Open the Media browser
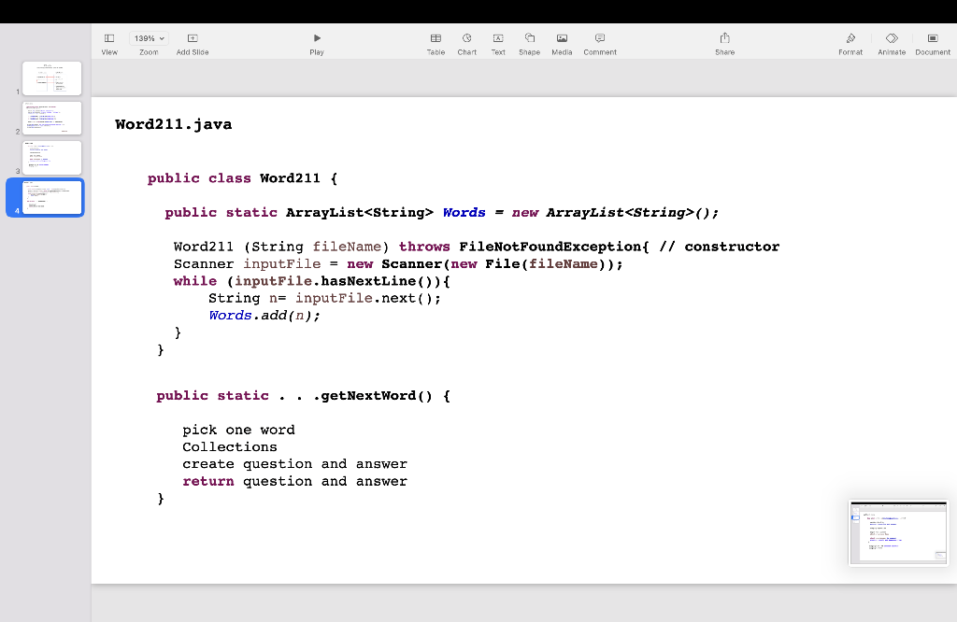Screen dimensions: 957x622 click(x=561, y=37)
